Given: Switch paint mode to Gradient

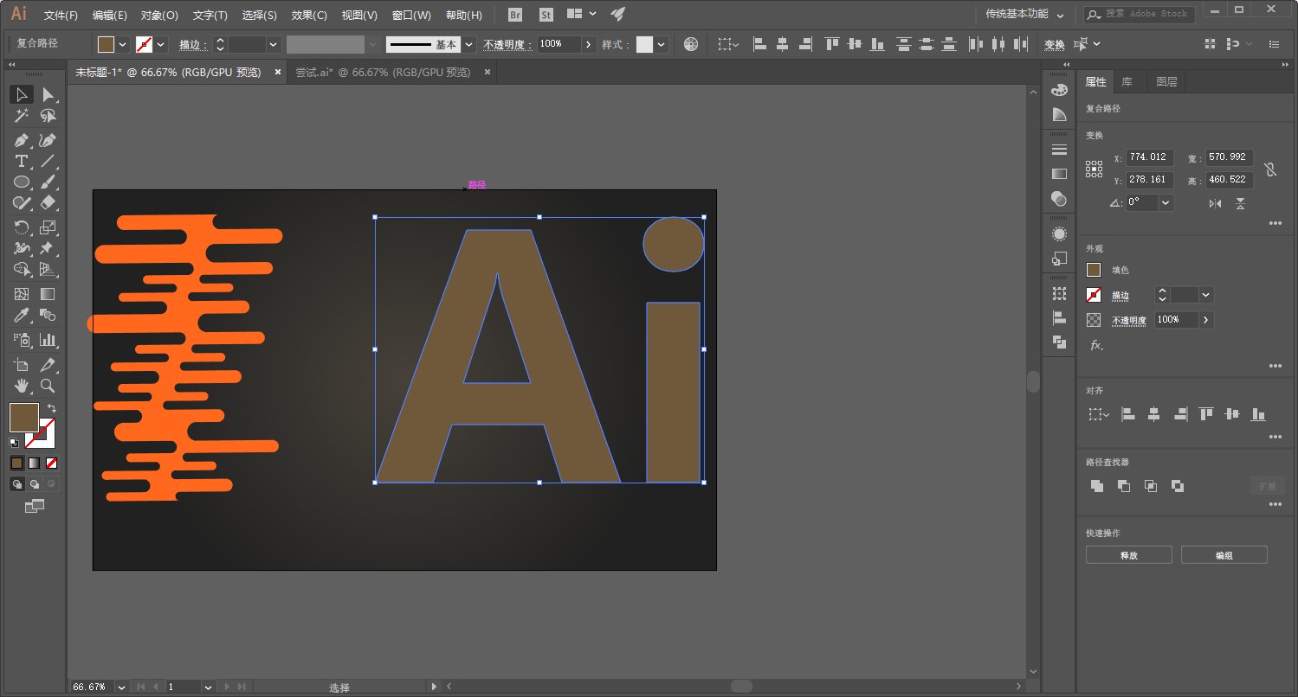Looking at the screenshot, I should (35, 463).
